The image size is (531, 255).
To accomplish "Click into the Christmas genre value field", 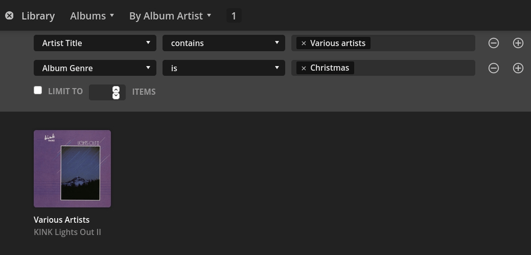I will [413, 68].
